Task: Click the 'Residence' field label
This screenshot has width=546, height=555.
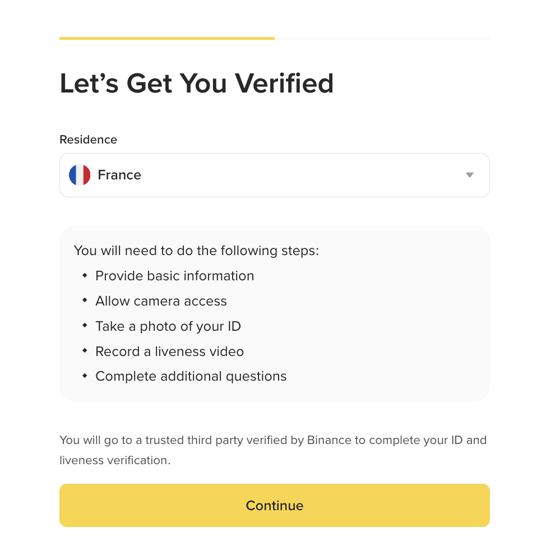Action: [x=88, y=140]
